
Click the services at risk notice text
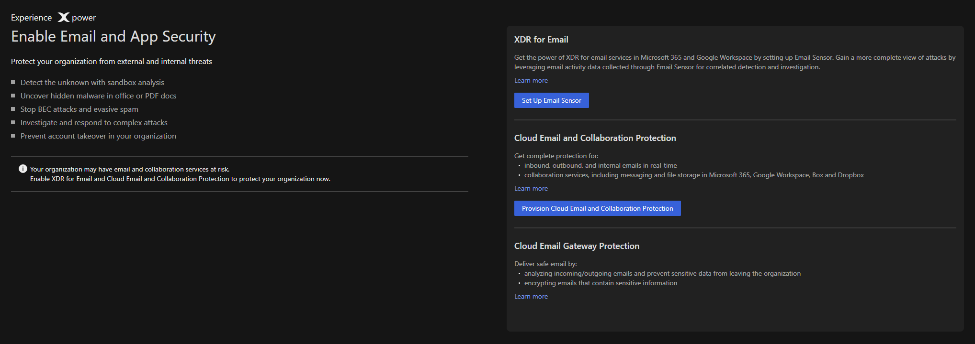130,169
